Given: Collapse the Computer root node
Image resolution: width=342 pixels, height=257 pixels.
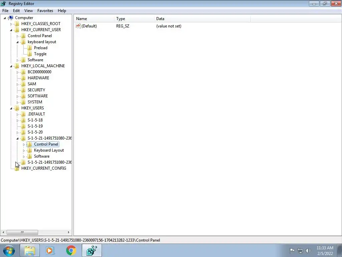Looking at the screenshot, I should tap(5, 18).
